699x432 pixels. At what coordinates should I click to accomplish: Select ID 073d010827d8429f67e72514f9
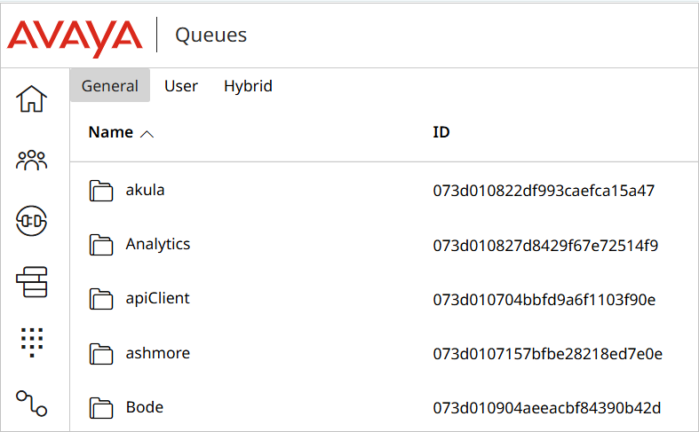(x=545, y=246)
